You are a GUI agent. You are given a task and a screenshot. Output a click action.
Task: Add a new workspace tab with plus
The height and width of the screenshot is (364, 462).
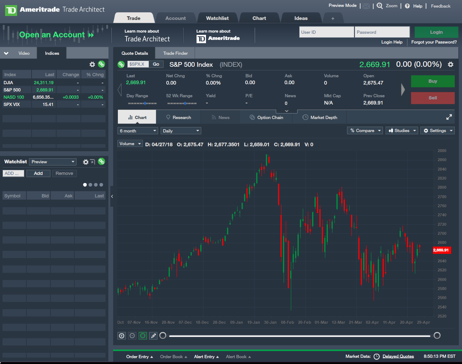[333, 18]
